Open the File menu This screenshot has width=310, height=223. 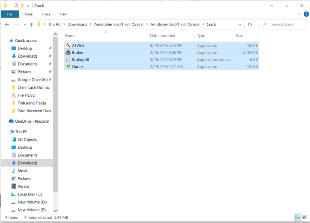tap(10, 14)
